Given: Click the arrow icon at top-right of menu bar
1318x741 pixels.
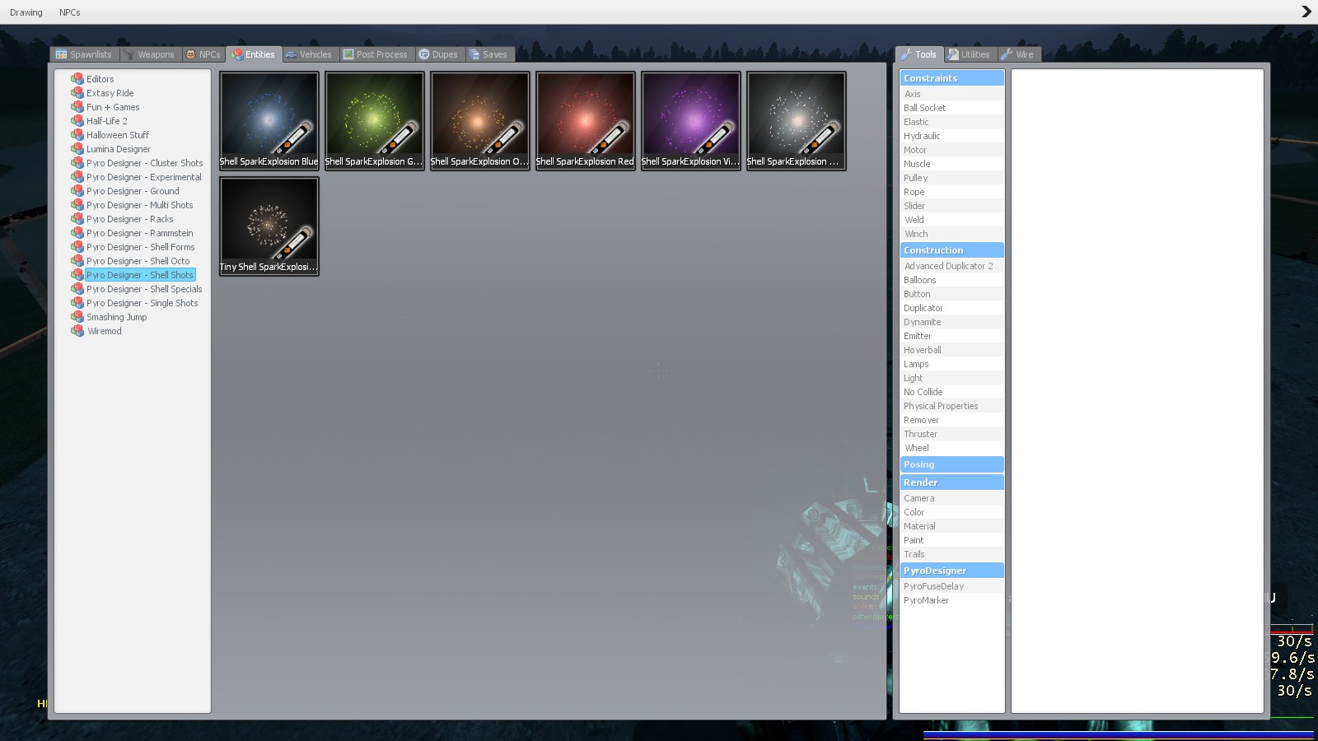Looking at the screenshot, I should [1306, 12].
